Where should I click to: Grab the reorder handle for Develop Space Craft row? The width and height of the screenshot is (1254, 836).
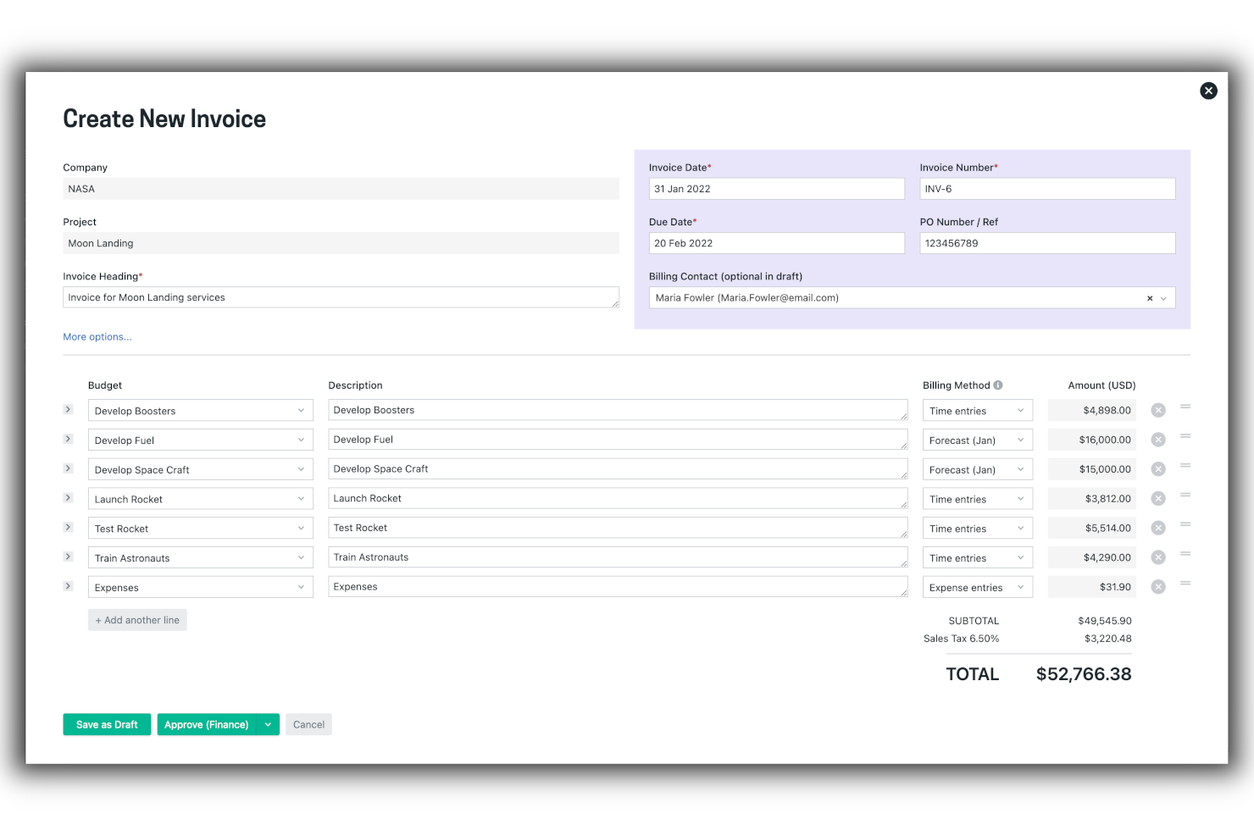click(1185, 465)
